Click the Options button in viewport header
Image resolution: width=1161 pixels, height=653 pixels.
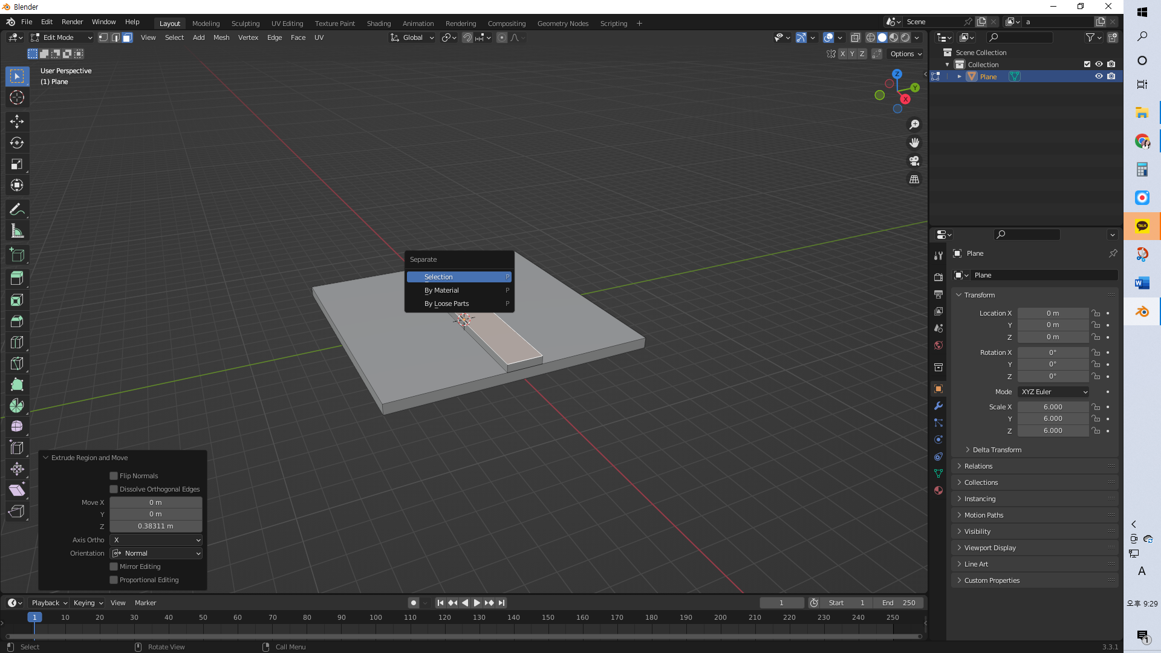point(905,54)
